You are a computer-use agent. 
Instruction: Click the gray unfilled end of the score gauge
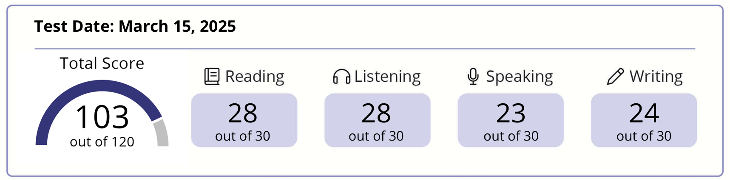point(162,133)
